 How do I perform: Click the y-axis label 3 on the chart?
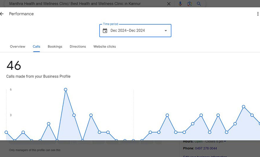tap(11, 115)
